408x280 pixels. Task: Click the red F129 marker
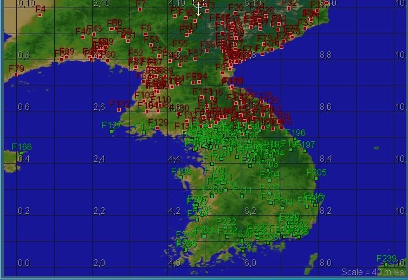158,128
